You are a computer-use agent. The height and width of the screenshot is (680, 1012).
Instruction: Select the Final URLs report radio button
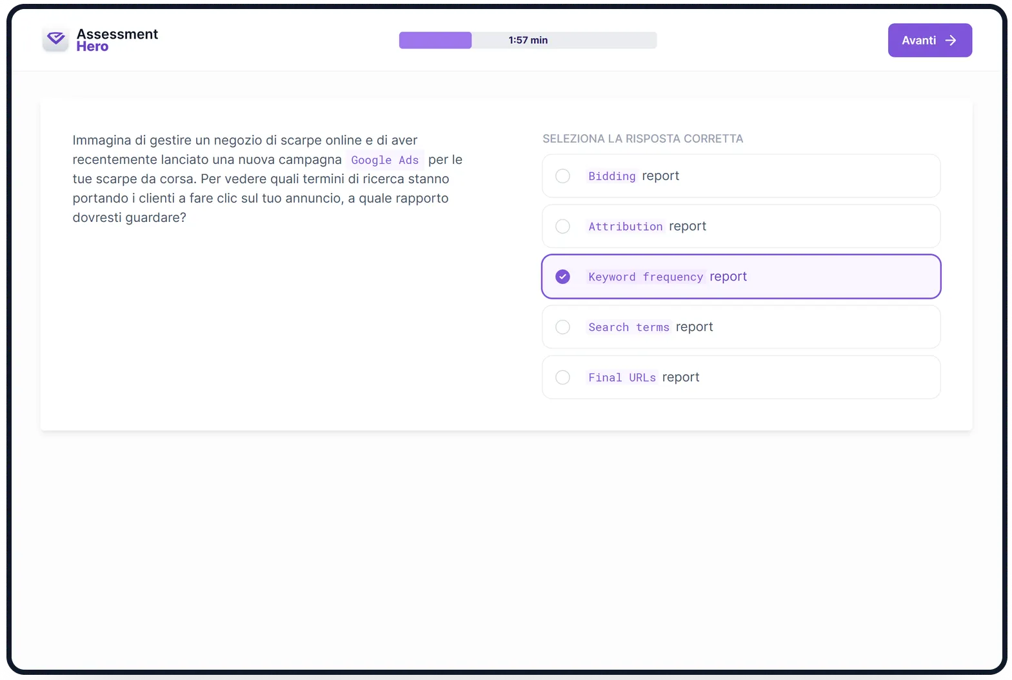(562, 377)
